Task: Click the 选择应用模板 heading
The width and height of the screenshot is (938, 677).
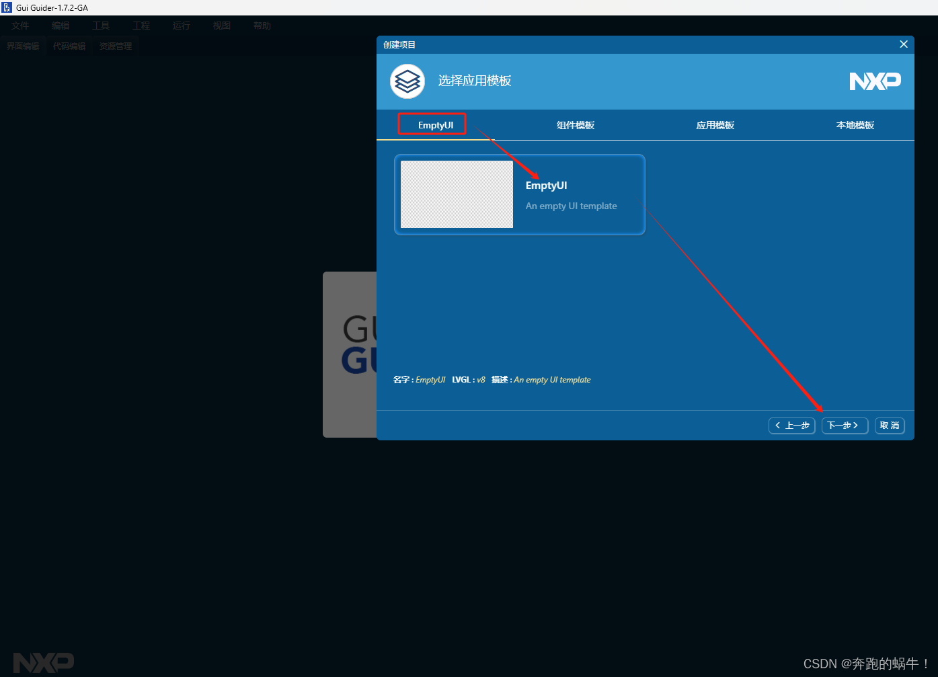Action: [x=475, y=81]
